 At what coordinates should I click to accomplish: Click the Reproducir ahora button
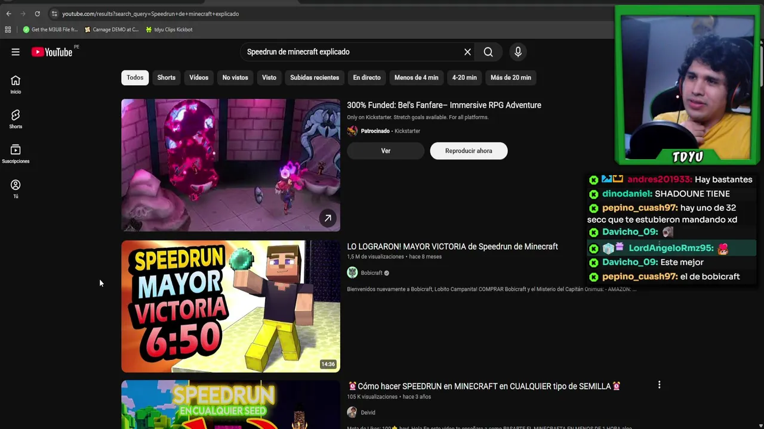(469, 151)
